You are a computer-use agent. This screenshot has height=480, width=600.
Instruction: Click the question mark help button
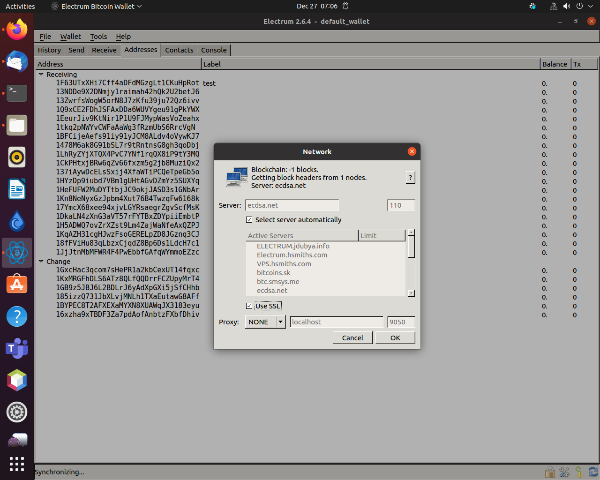[410, 177]
